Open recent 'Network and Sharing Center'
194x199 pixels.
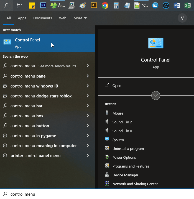coord(135,184)
